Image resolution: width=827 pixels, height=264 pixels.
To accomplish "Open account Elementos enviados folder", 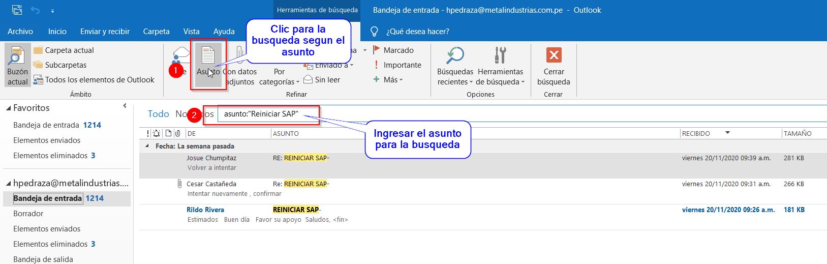I will [x=47, y=229].
